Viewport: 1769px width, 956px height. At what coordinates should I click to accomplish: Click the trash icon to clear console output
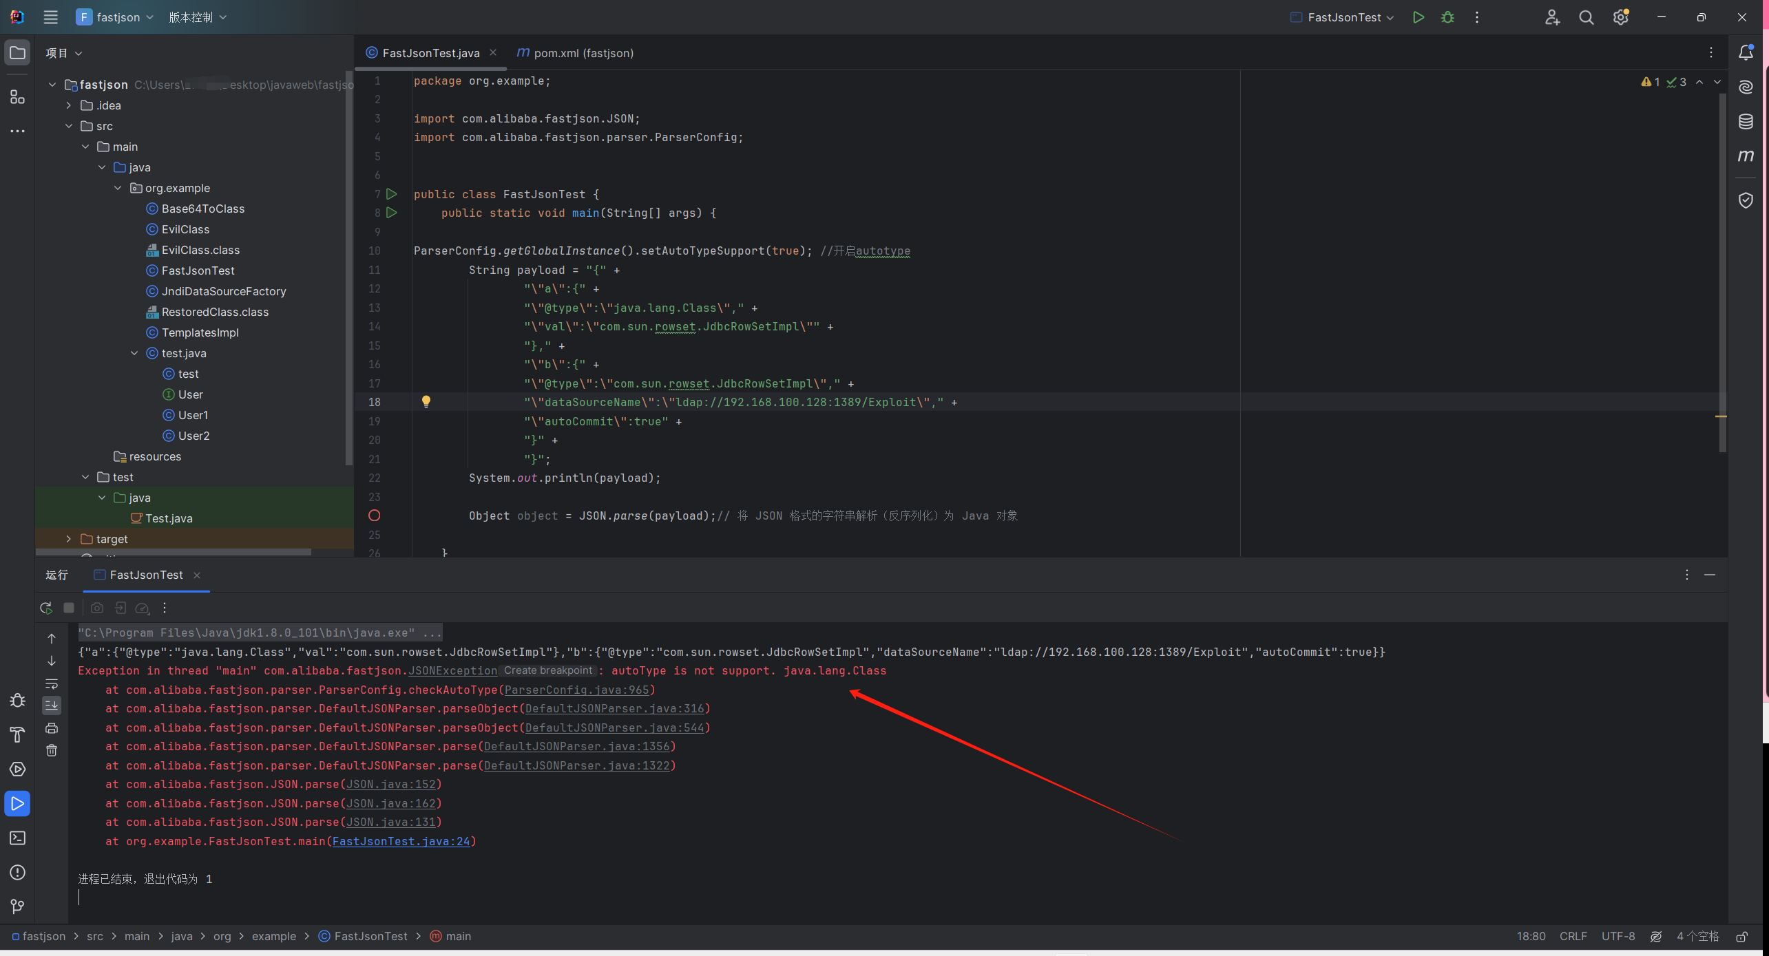point(52,750)
